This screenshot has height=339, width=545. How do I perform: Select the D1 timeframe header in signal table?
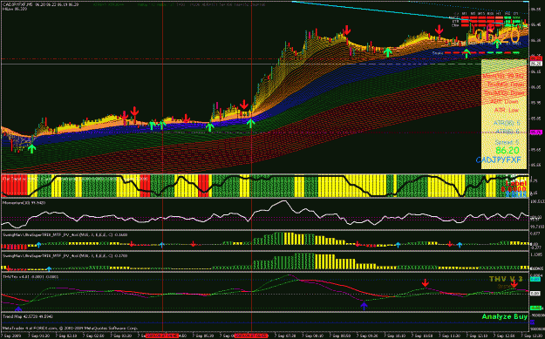tap(516, 14)
